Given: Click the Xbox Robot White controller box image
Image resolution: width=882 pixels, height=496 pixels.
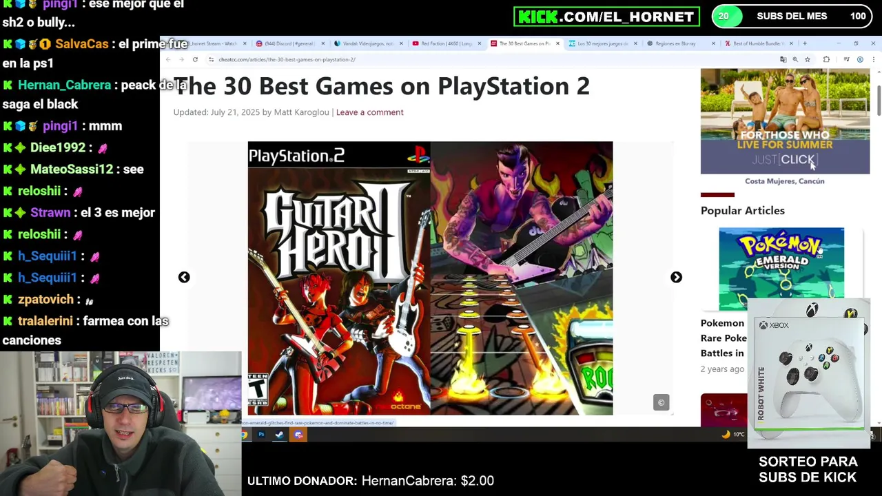Looking at the screenshot, I should point(810,373).
